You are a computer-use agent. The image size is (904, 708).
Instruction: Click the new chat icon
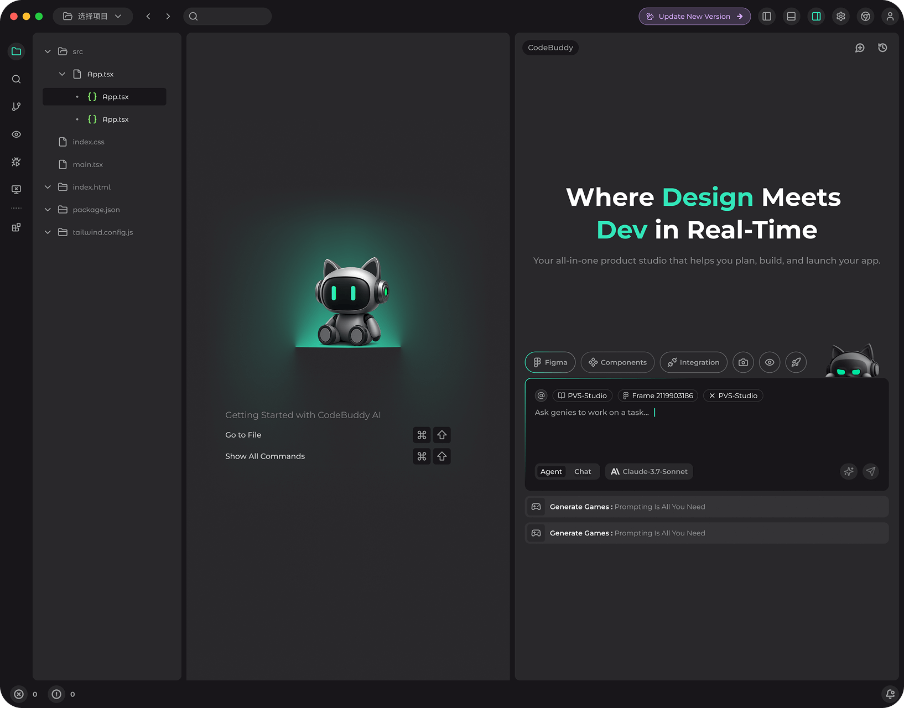[860, 48]
